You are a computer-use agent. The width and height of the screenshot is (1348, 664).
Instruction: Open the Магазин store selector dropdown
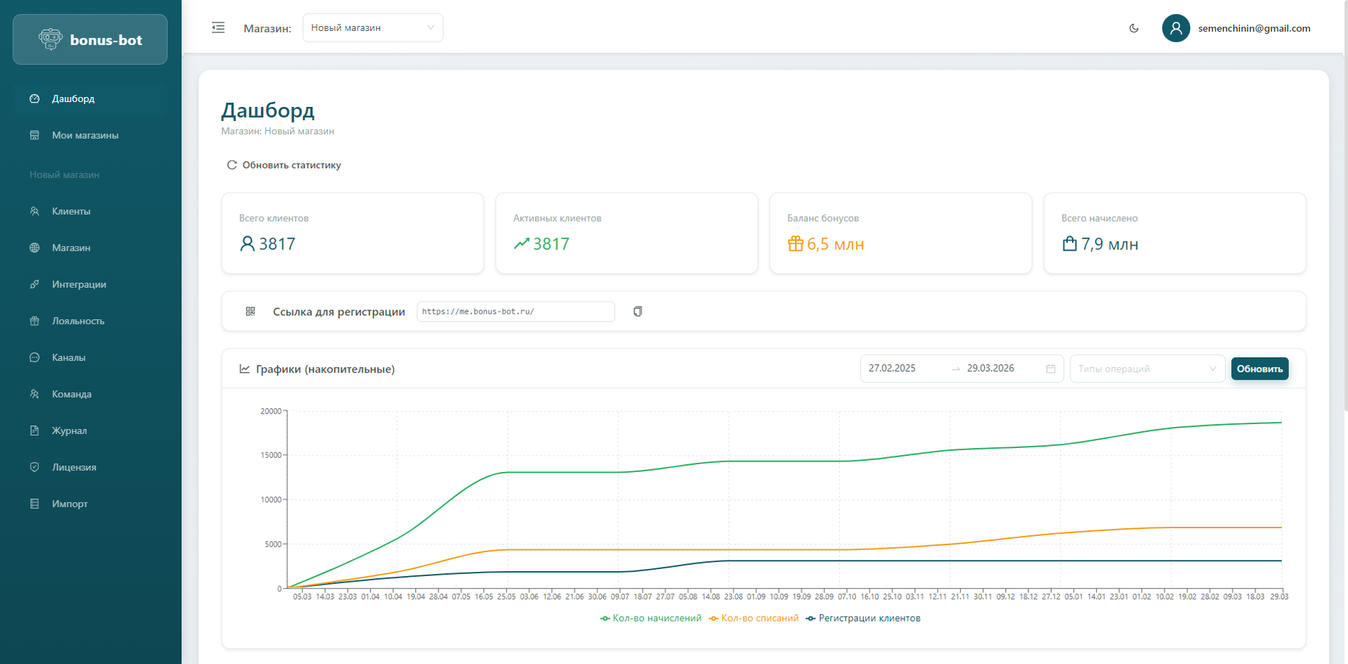pyautogui.click(x=372, y=28)
